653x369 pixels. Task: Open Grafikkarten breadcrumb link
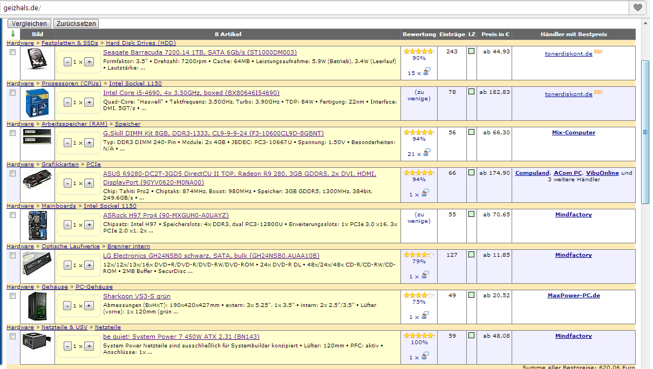(60, 165)
